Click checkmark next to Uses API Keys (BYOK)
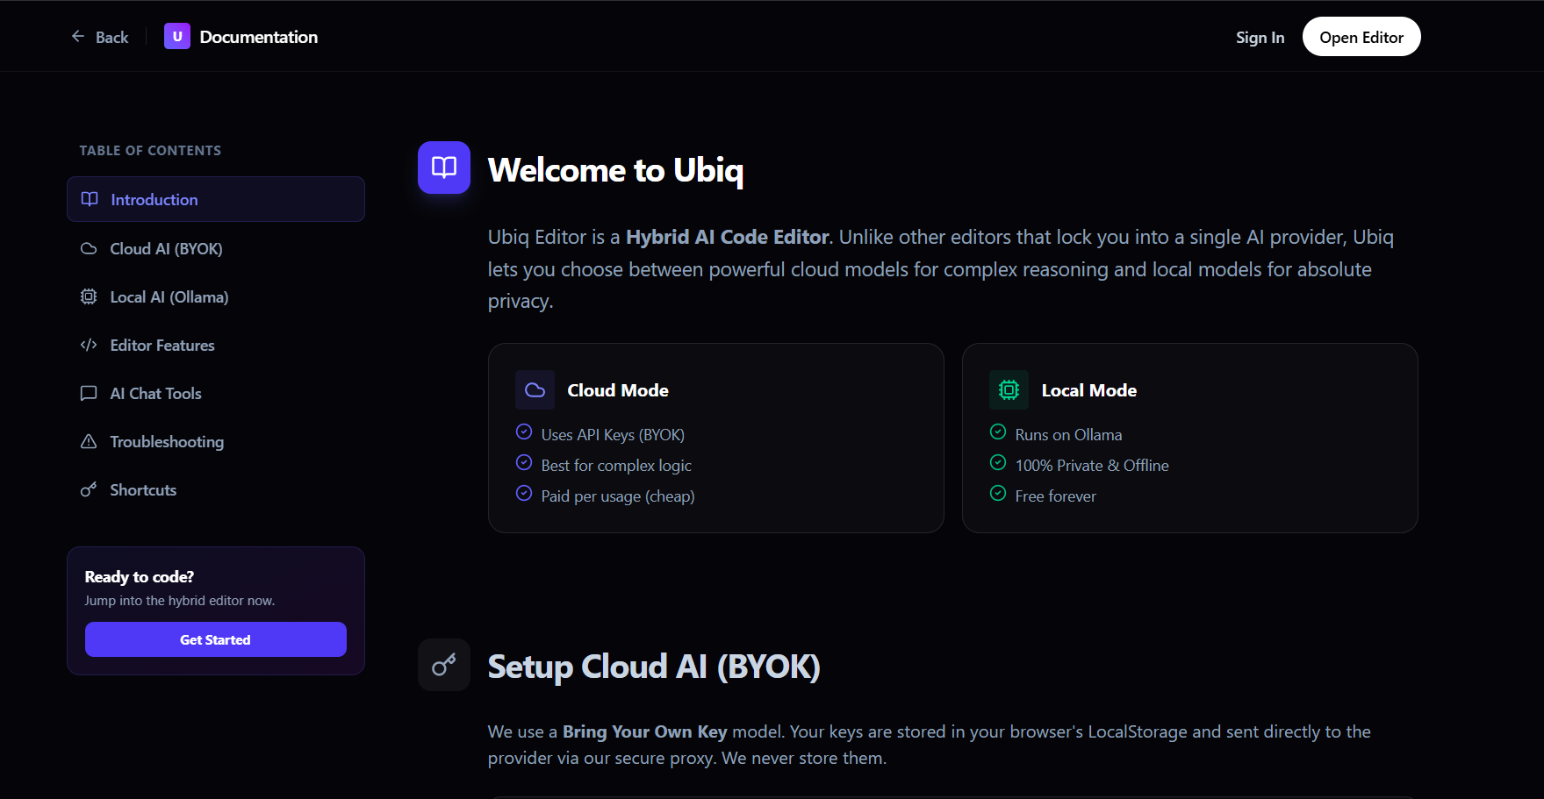The height and width of the screenshot is (799, 1544). [x=524, y=432]
